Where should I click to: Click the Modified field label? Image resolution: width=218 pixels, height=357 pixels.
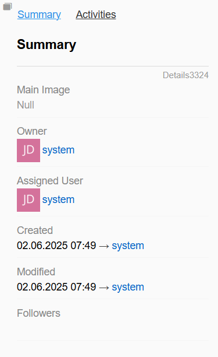(x=36, y=272)
